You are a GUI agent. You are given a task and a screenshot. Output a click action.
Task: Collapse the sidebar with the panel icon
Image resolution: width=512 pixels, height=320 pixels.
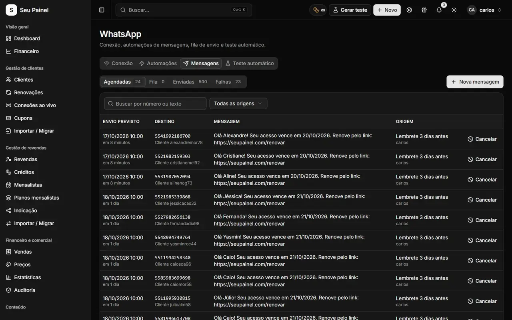[102, 10]
